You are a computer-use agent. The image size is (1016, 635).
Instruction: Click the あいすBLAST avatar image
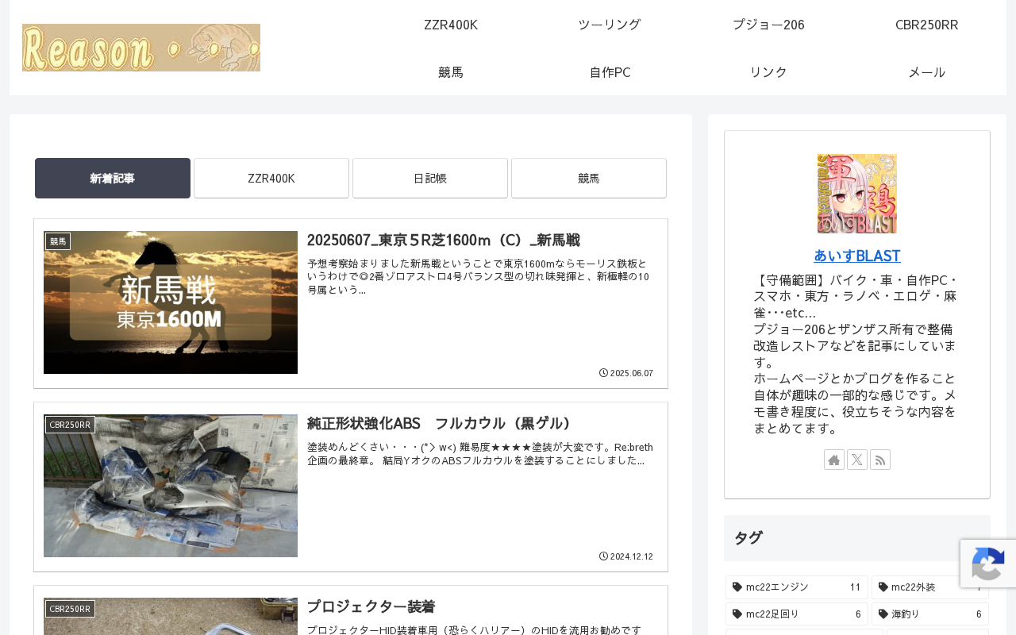857,194
